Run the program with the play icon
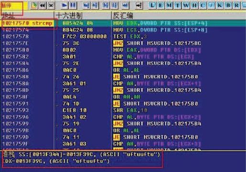 pyautogui.click(x=64, y=6)
